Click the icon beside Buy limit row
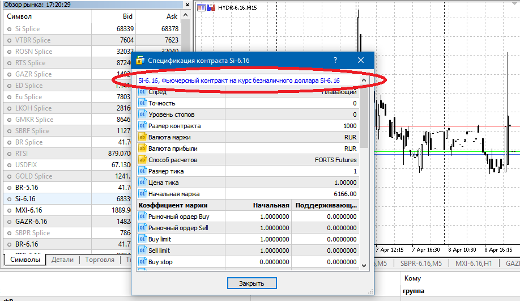 pyautogui.click(x=143, y=239)
